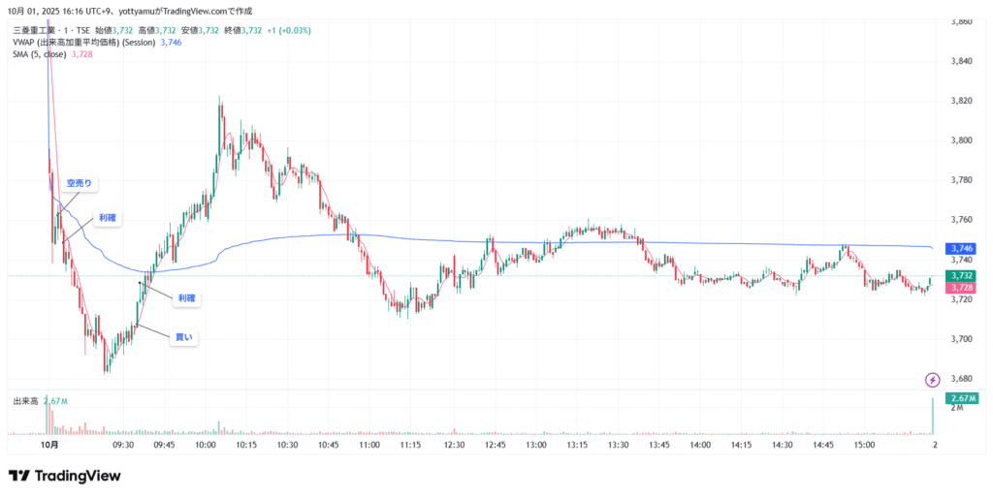Select the 空売り annotation callout
Screen dimensions: 993x497
tap(79, 182)
